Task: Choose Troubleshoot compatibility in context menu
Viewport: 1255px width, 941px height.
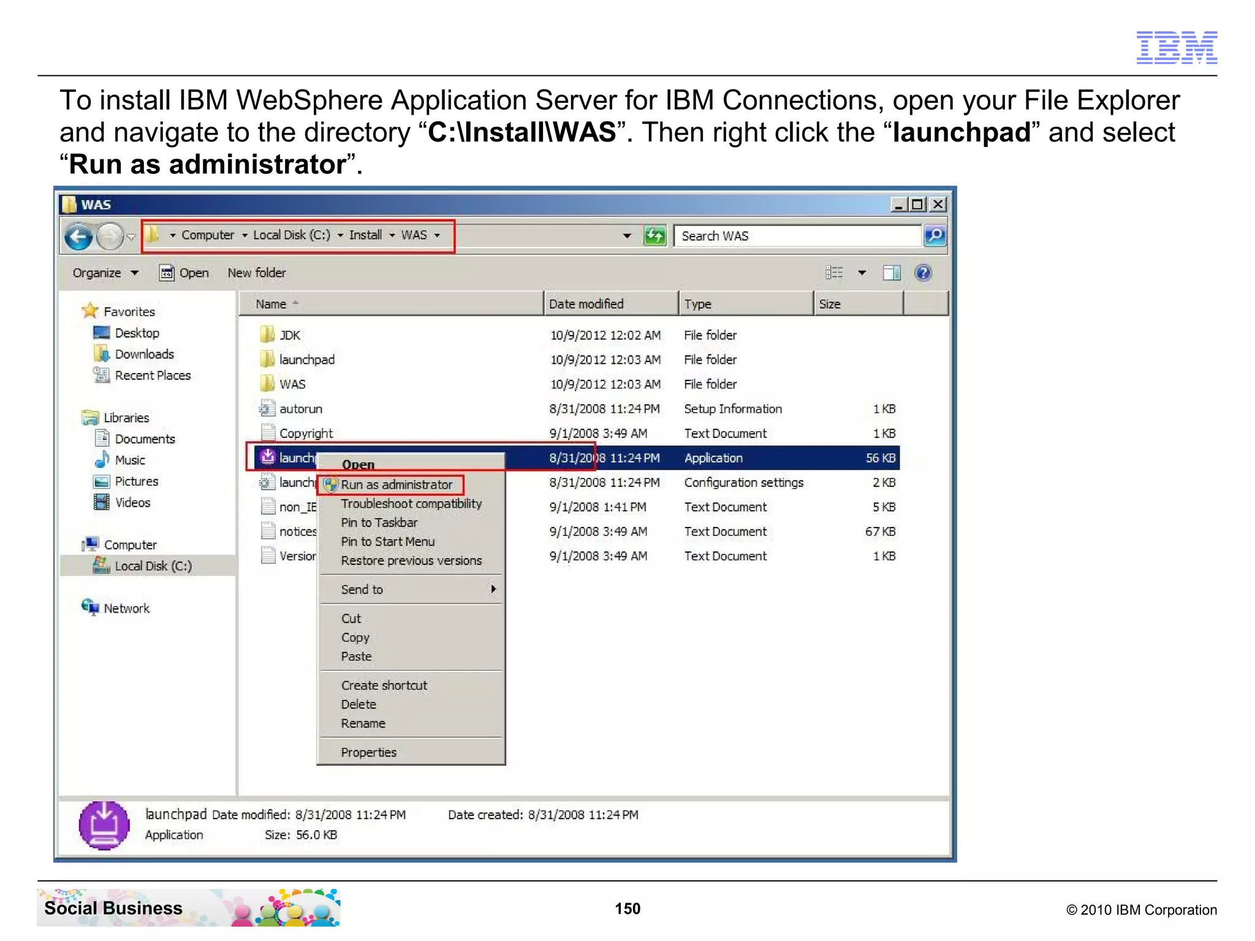Action: point(411,504)
